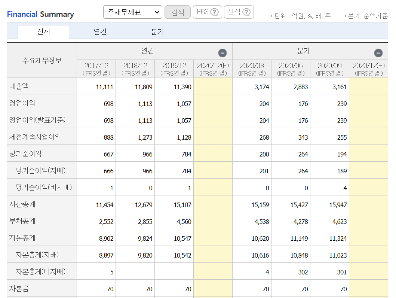Switch to the 연간 tab

point(100,32)
